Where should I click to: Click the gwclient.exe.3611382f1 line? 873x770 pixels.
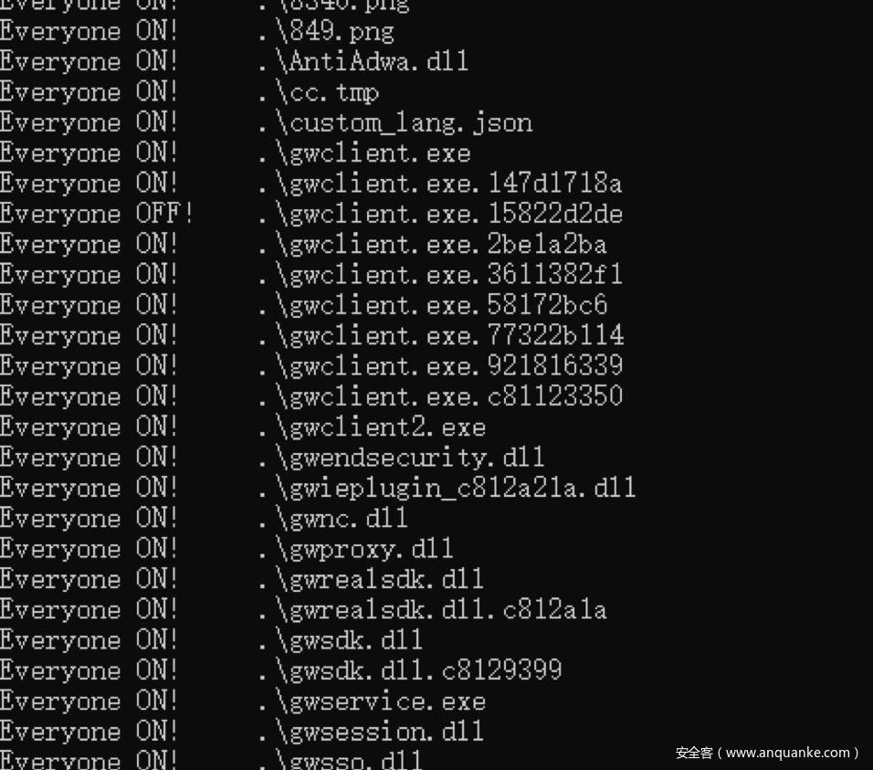point(440,275)
